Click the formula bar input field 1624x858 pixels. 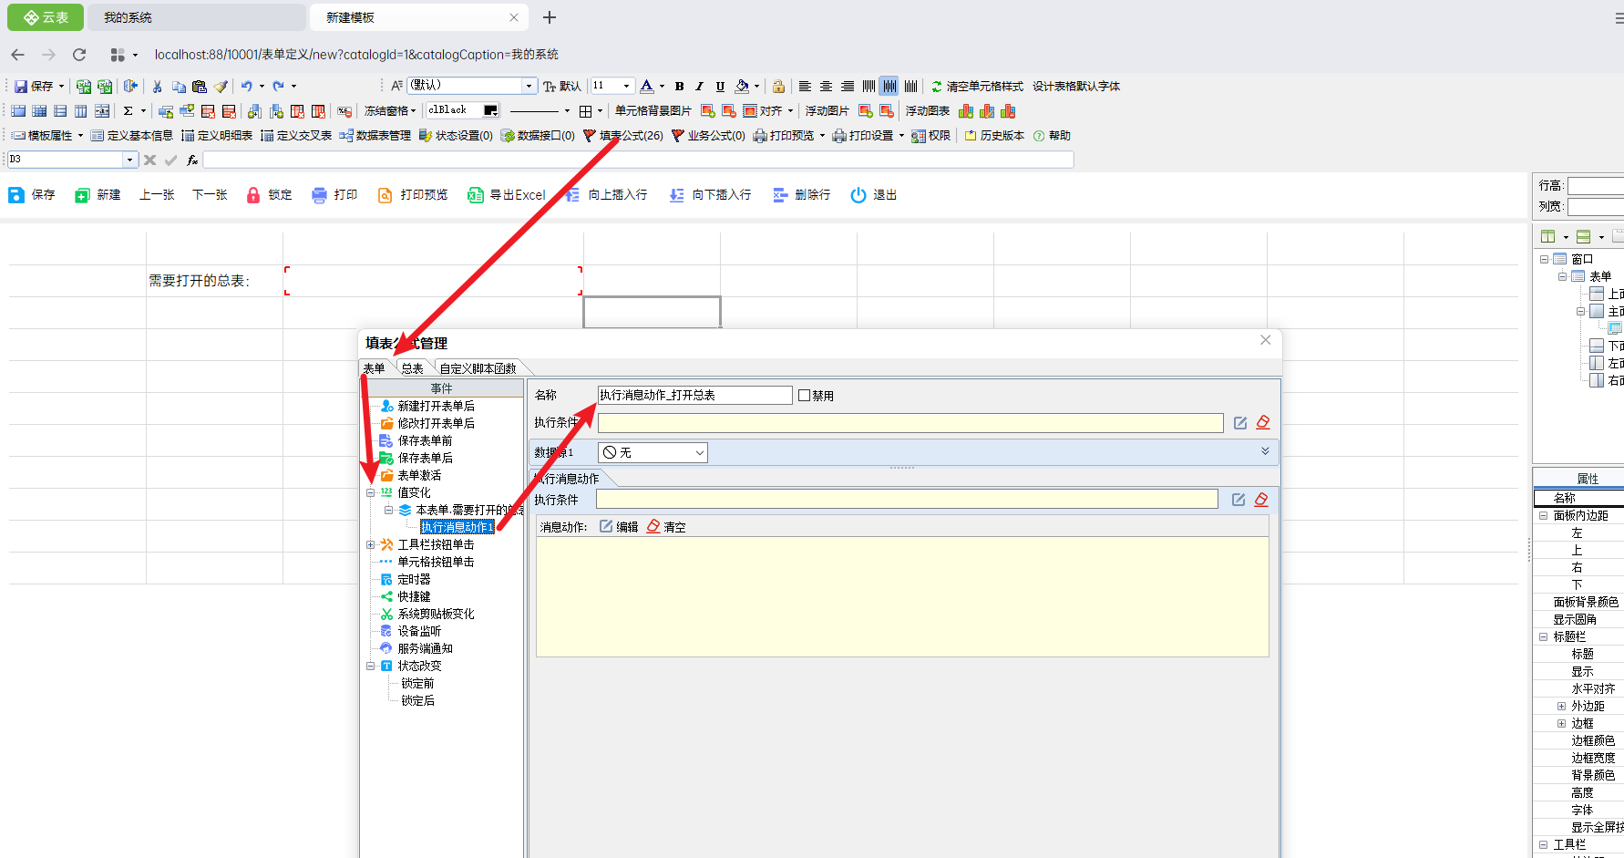pyautogui.click(x=638, y=160)
